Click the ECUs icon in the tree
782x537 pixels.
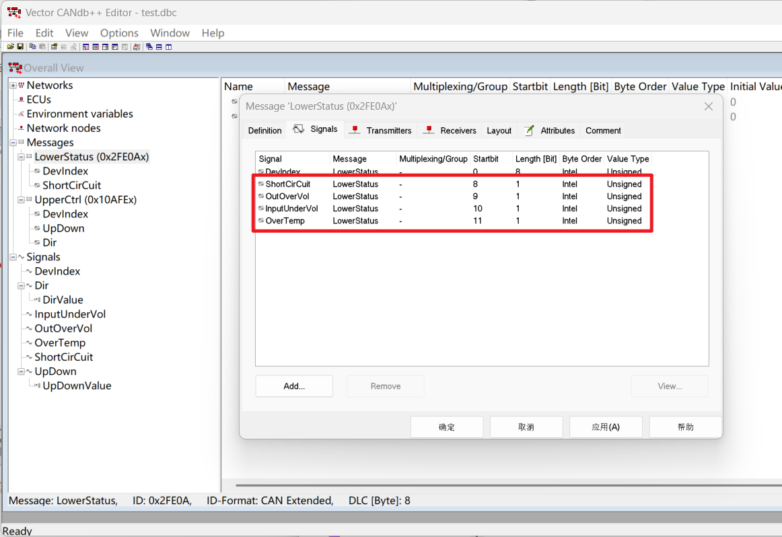pos(20,100)
